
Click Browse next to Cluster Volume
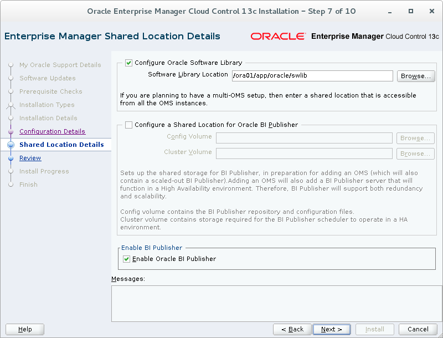[415, 153]
